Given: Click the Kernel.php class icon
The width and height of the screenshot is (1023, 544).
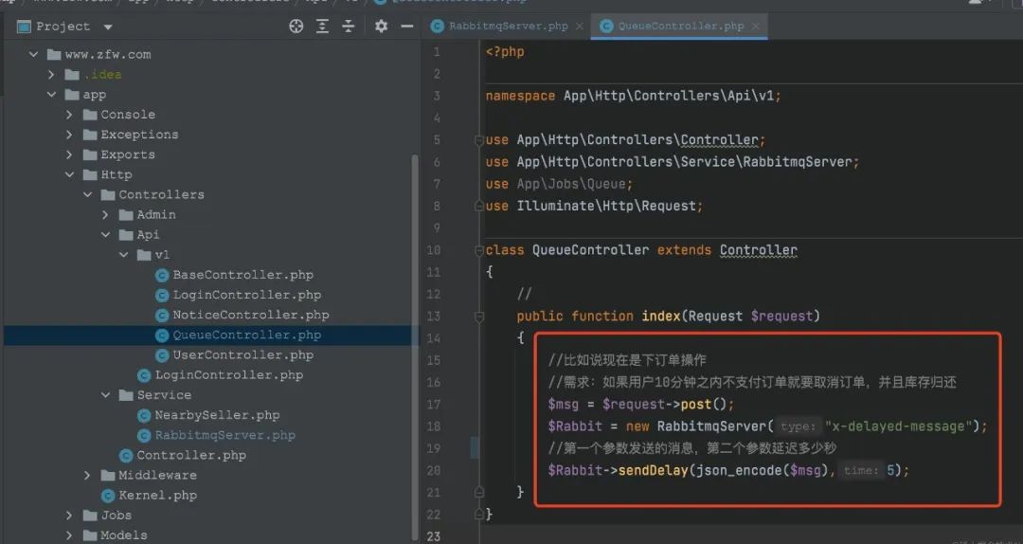Looking at the screenshot, I should [x=108, y=496].
